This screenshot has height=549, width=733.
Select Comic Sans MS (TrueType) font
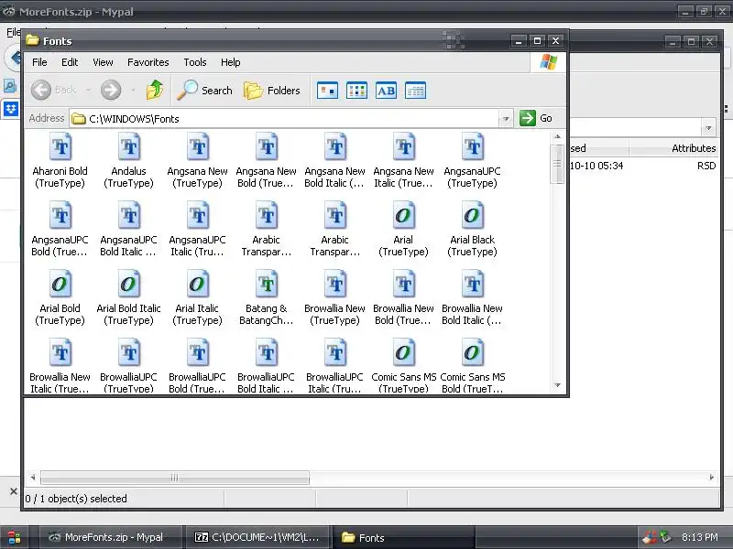[x=404, y=352]
